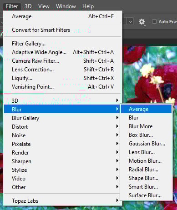177x210 pixels.
Task: Toggle the Auto Erase checkbox
Action: click(154, 21)
